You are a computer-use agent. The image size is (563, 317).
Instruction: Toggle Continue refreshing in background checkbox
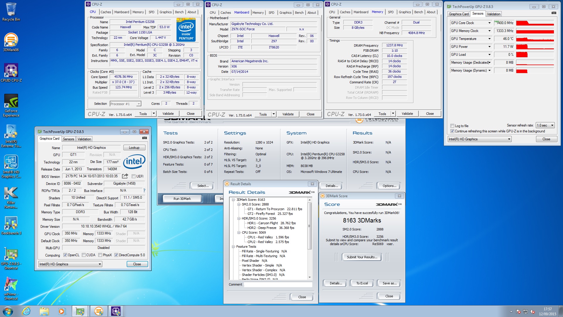[x=452, y=131]
